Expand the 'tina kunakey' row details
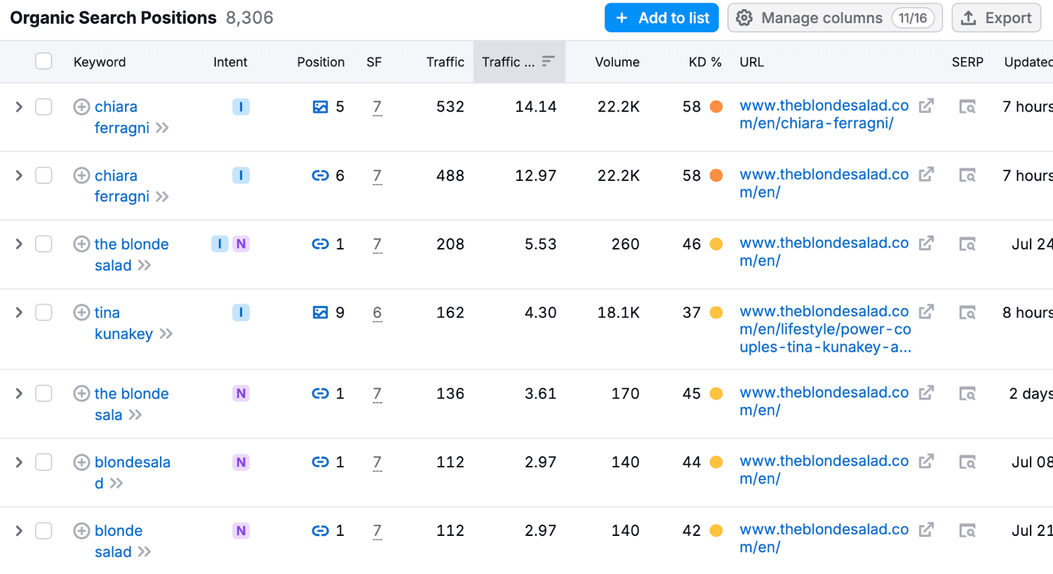 tap(19, 312)
